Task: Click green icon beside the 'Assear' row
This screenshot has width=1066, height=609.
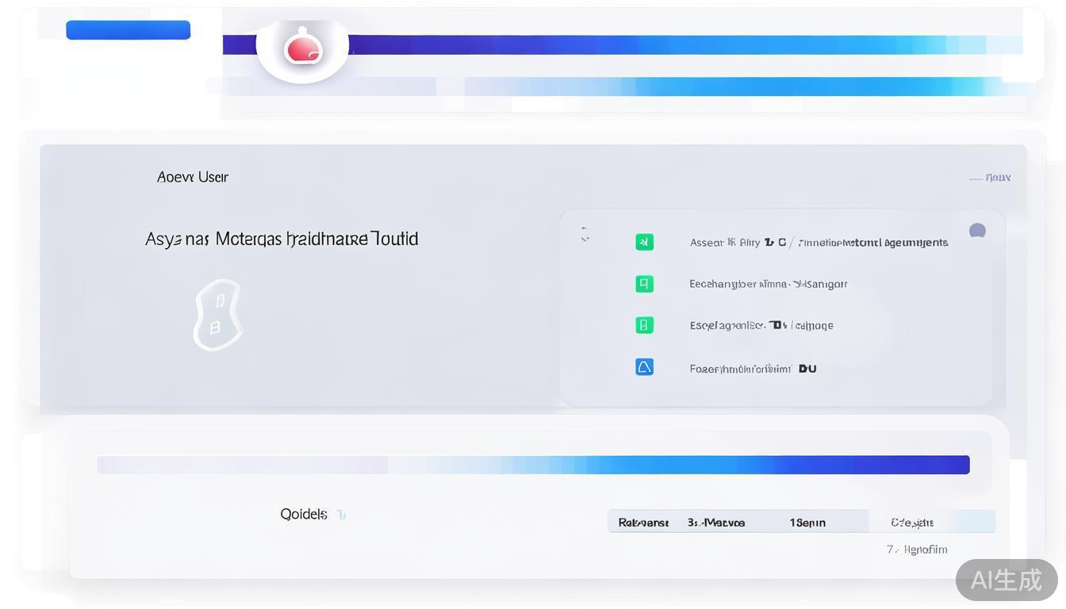Action: [x=644, y=242]
